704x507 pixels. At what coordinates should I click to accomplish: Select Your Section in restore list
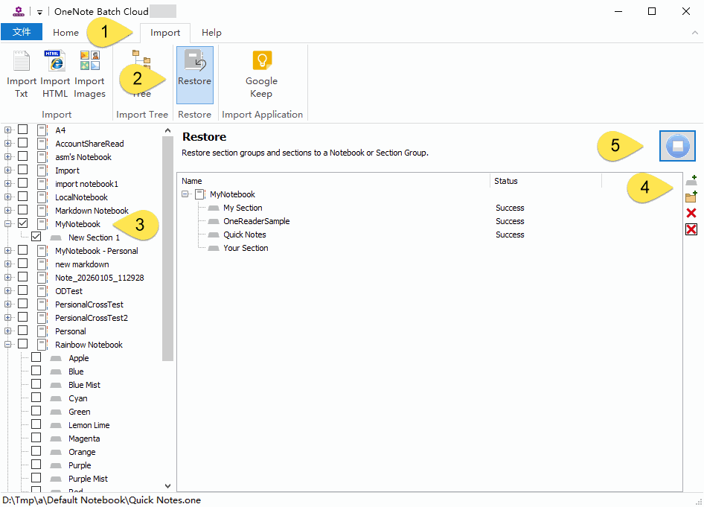pyautogui.click(x=246, y=248)
